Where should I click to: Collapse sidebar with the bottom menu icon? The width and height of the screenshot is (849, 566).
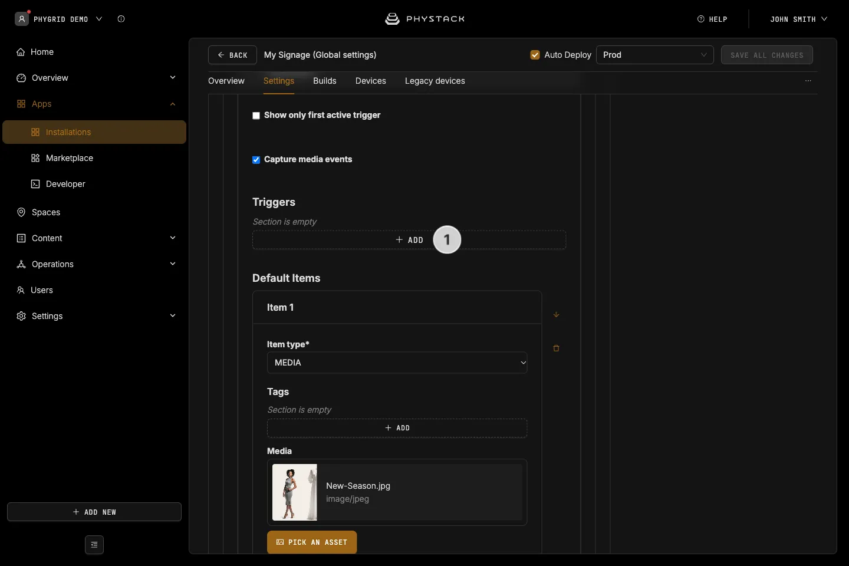(x=94, y=545)
